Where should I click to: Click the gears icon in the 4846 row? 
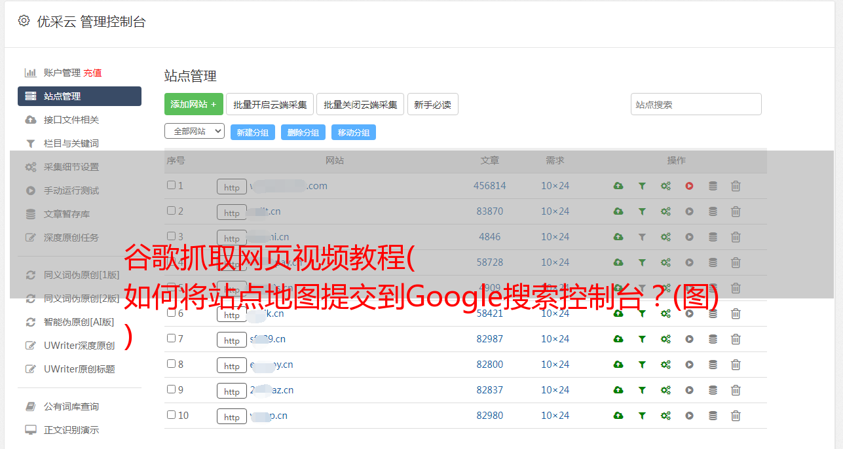[665, 237]
